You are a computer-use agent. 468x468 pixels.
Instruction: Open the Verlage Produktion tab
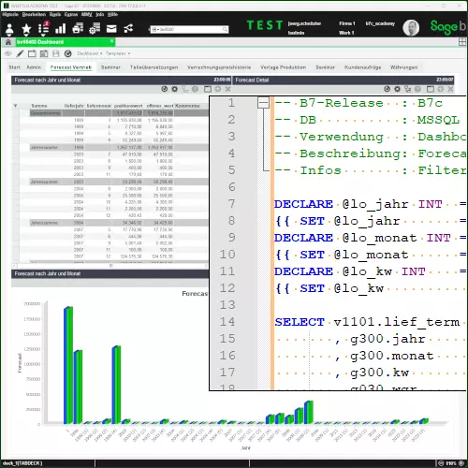point(283,67)
